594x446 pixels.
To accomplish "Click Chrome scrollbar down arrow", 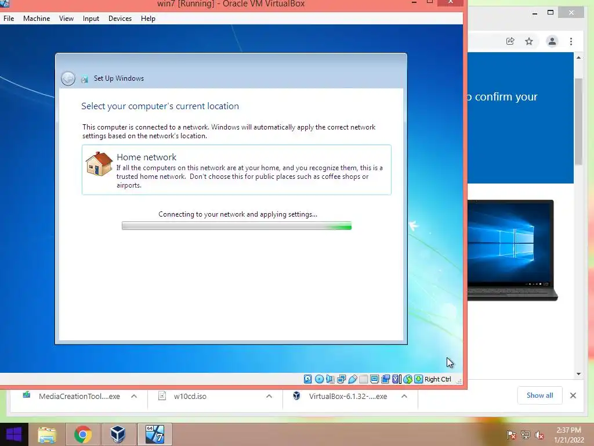I will click(578, 374).
